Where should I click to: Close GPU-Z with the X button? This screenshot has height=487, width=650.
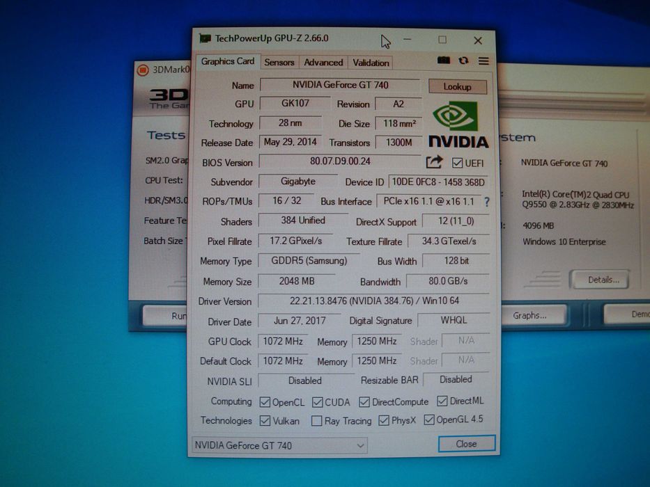click(x=478, y=40)
